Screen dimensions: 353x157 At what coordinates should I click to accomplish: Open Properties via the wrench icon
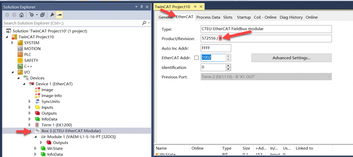[52, 15]
